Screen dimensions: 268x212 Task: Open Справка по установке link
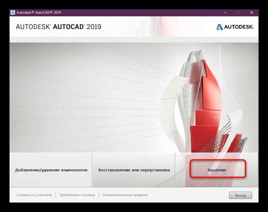[34, 195]
